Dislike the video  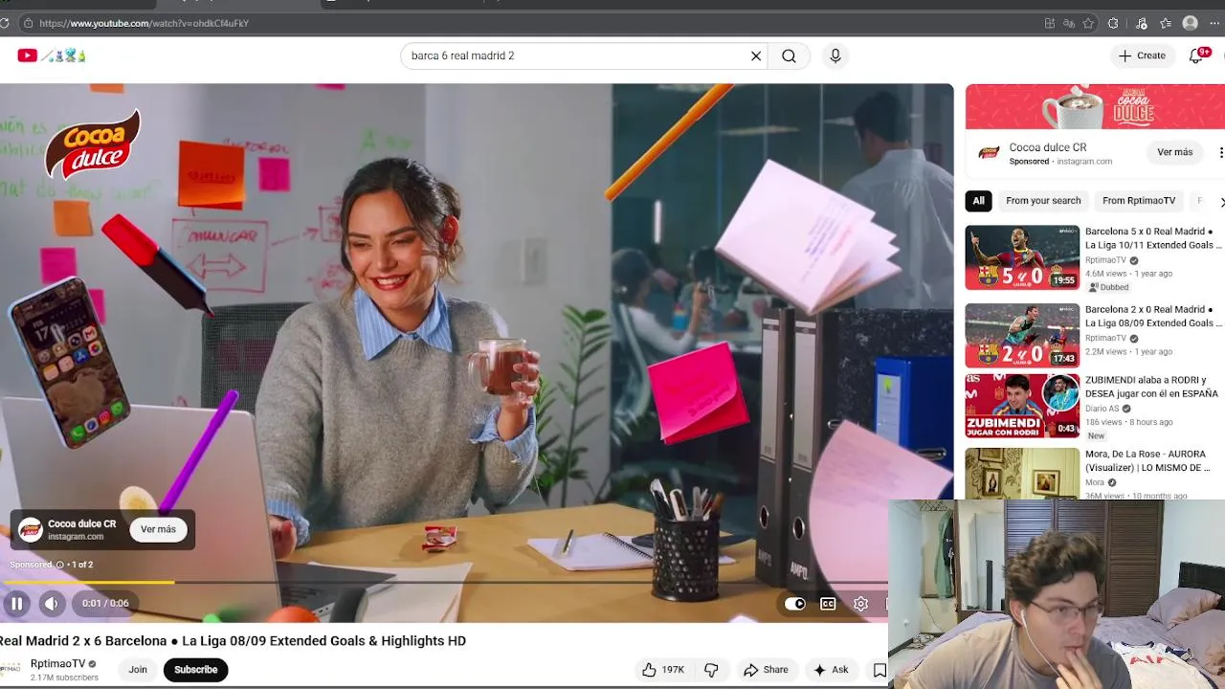pos(711,670)
